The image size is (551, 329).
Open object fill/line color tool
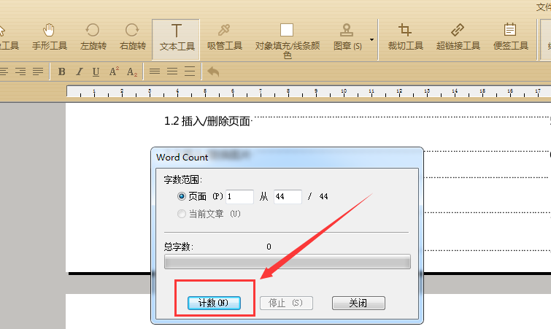point(287,39)
